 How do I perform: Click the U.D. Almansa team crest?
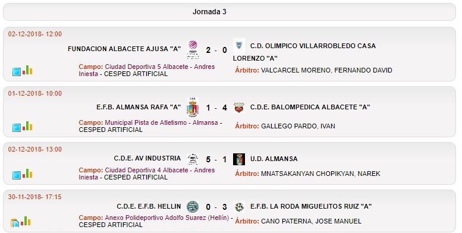point(239,159)
